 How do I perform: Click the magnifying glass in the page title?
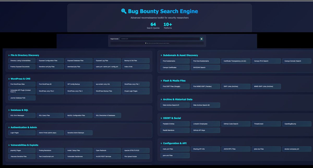tap(124, 11)
